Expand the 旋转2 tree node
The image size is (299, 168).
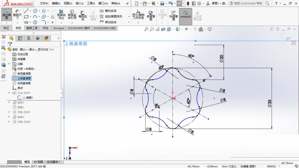[x=9, y=117]
